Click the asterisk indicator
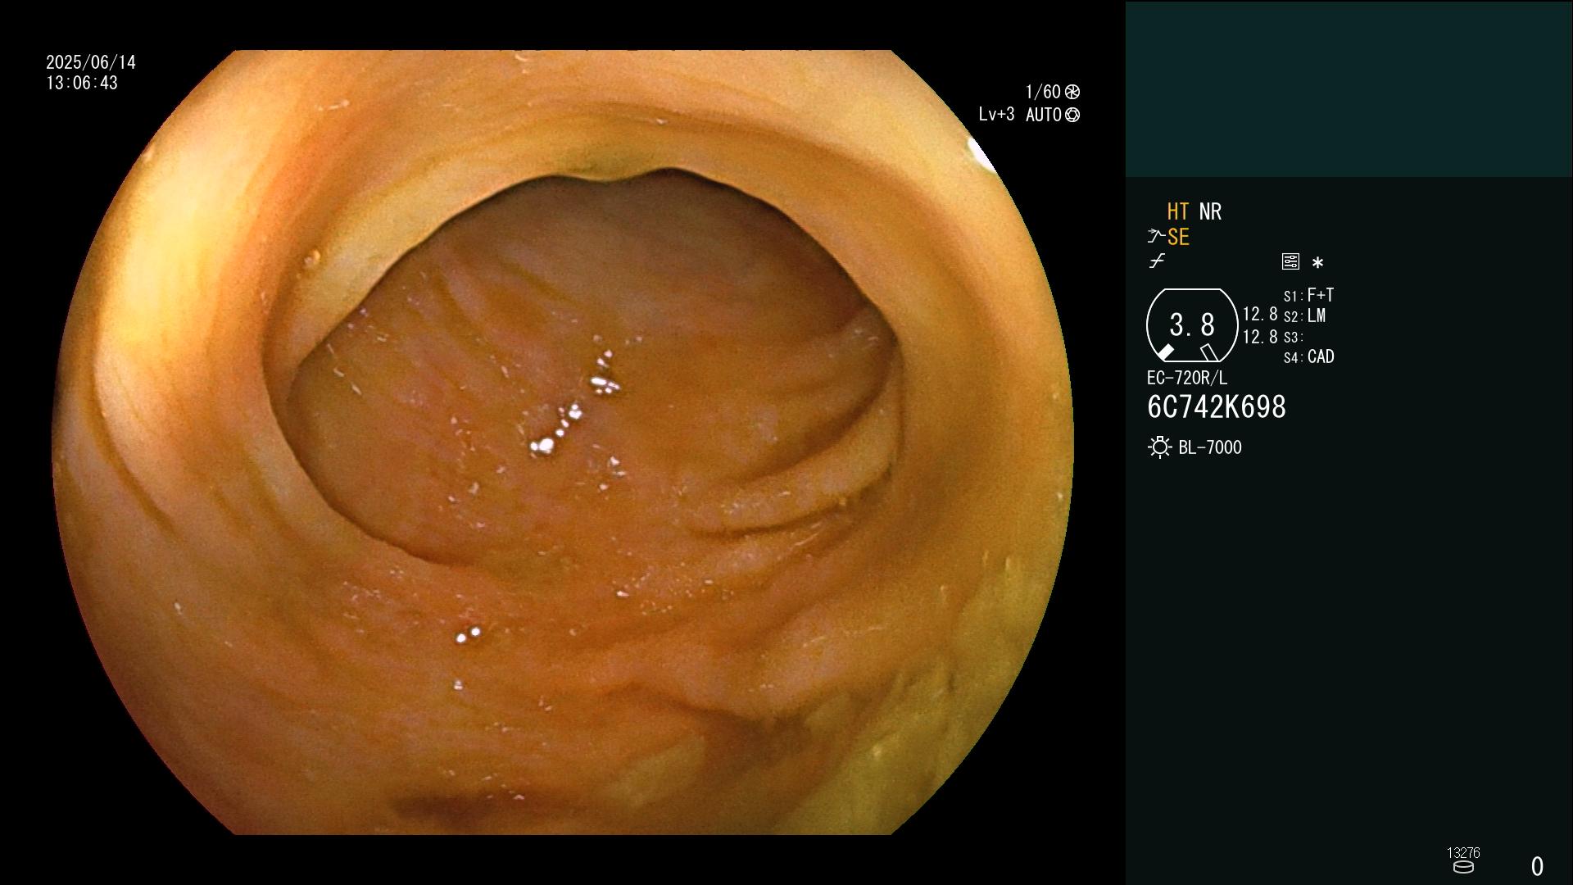This screenshot has height=885, width=1573. coord(1317,262)
